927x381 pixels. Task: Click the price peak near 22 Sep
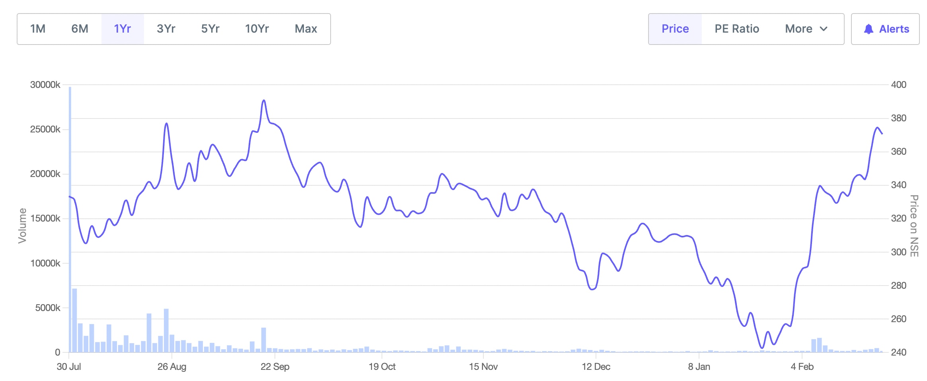[x=263, y=101]
